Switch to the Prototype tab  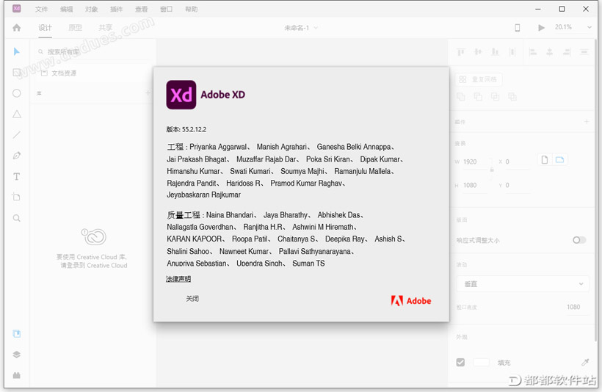click(75, 28)
